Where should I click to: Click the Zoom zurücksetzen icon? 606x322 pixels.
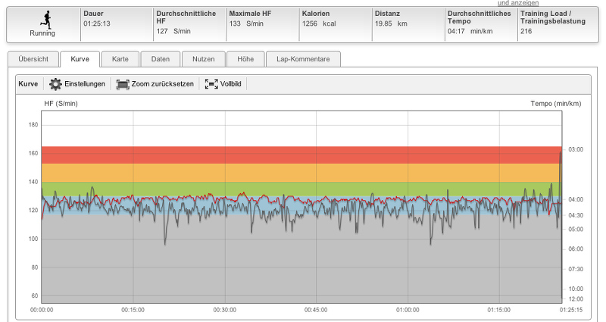coord(123,84)
